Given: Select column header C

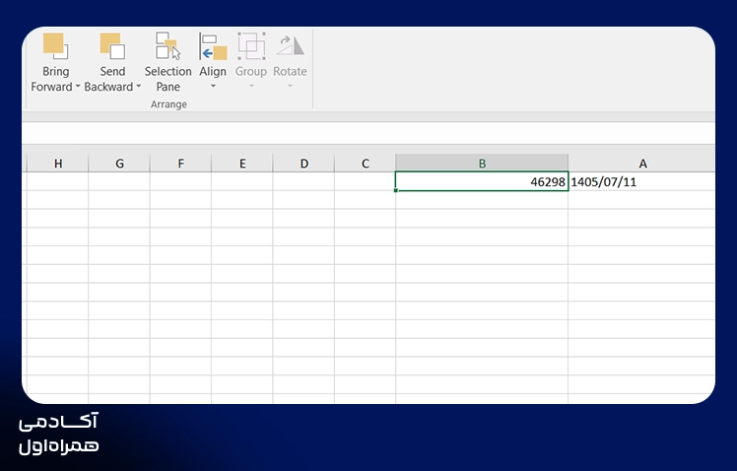Looking at the screenshot, I should pyautogui.click(x=366, y=164).
